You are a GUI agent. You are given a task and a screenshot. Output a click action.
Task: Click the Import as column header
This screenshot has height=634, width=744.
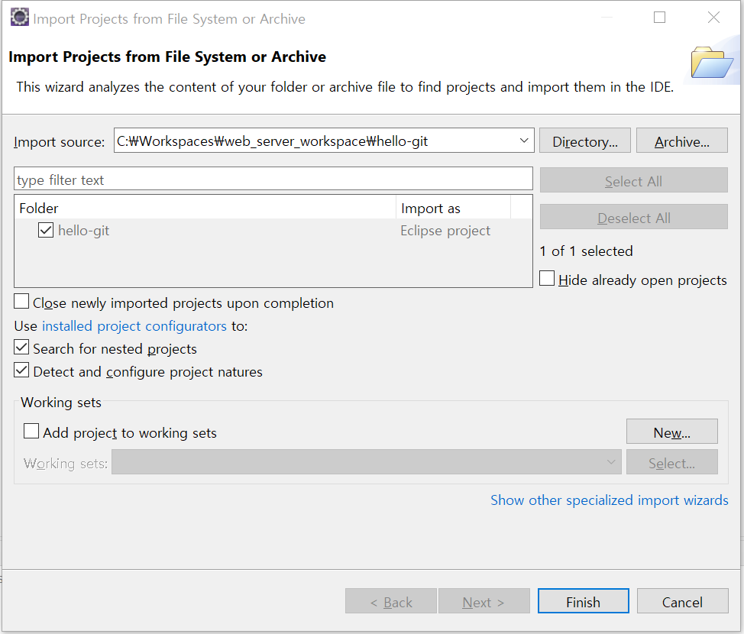pos(453,208)
